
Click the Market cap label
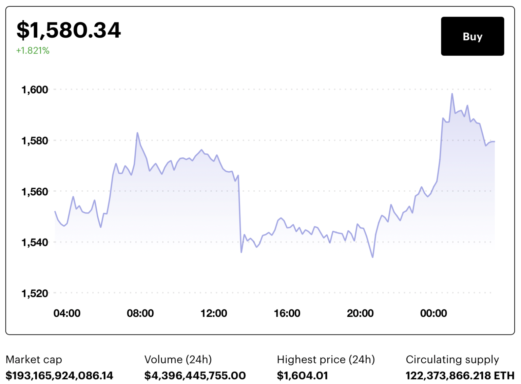pyautogui.click(x=34, y=359)
